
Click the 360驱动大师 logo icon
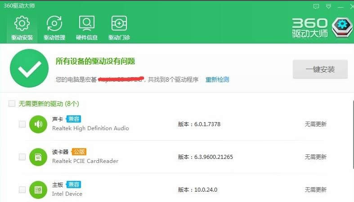(x=342, y=28)
